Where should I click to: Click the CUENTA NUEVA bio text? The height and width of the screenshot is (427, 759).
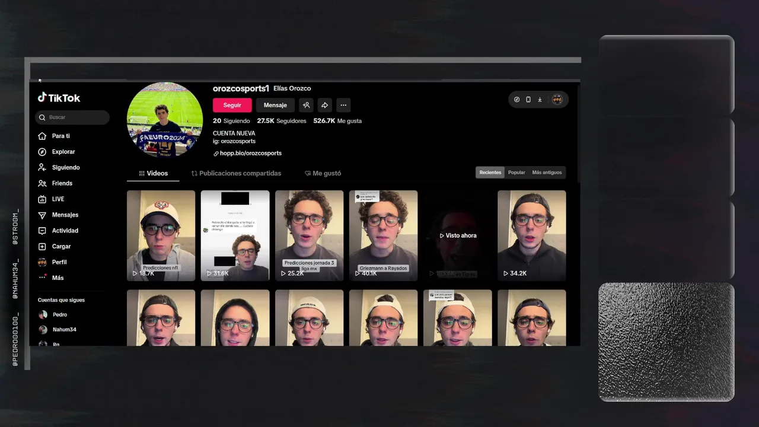click(234, 133)
